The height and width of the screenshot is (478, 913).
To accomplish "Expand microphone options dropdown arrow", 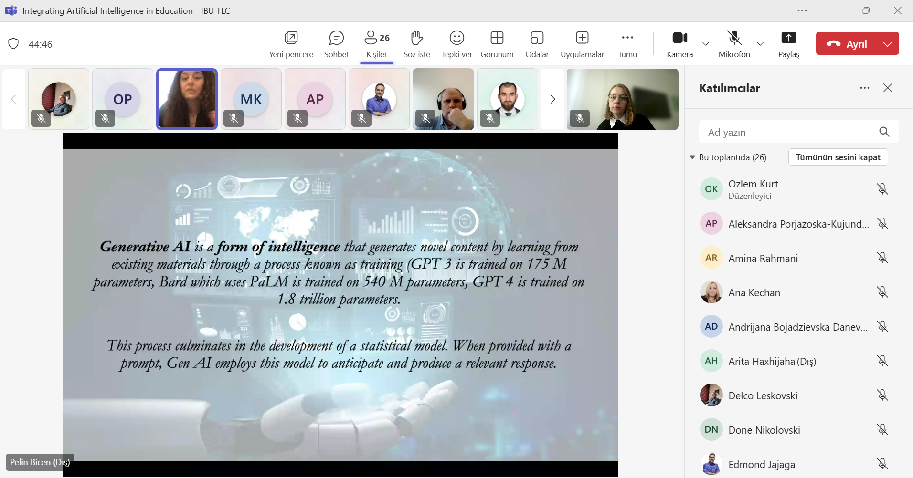I will click(x=760, y=44).
